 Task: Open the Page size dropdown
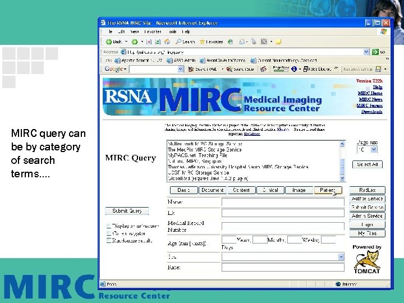373,150
